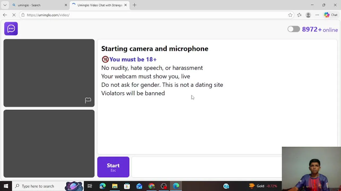Viewport: 341px width, 191px height.
Task: Click the chat message input field
Action: (x=207, y=167)
